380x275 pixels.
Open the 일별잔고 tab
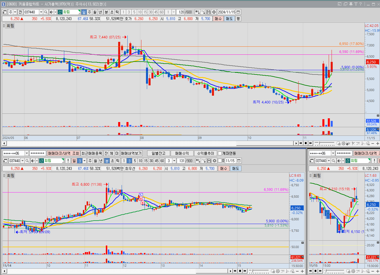point(158,153)
